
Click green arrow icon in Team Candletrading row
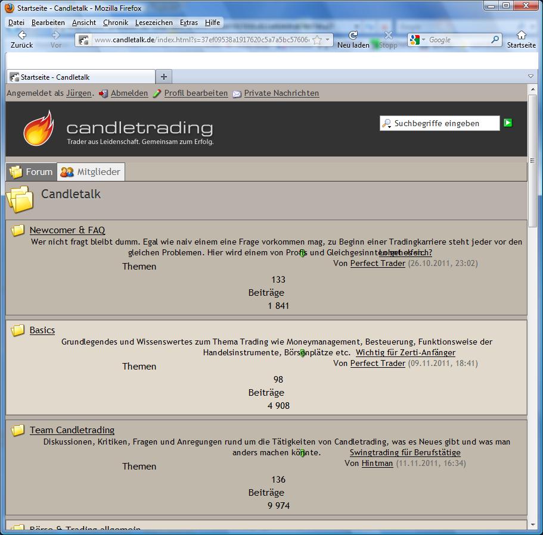[303, 453]
